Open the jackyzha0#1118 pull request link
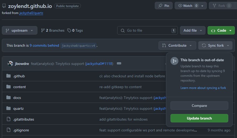The width and height of the screenshot is (237, 138). pos(99,64)
